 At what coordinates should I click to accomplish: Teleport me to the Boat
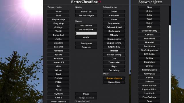[58, 74]
